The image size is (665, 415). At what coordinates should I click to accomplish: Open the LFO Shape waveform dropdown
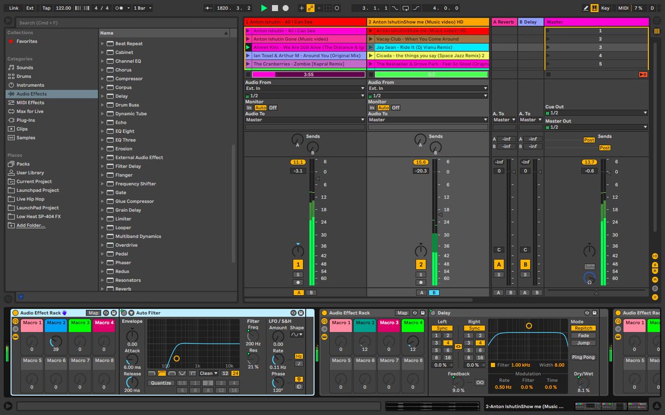(297, 335)
